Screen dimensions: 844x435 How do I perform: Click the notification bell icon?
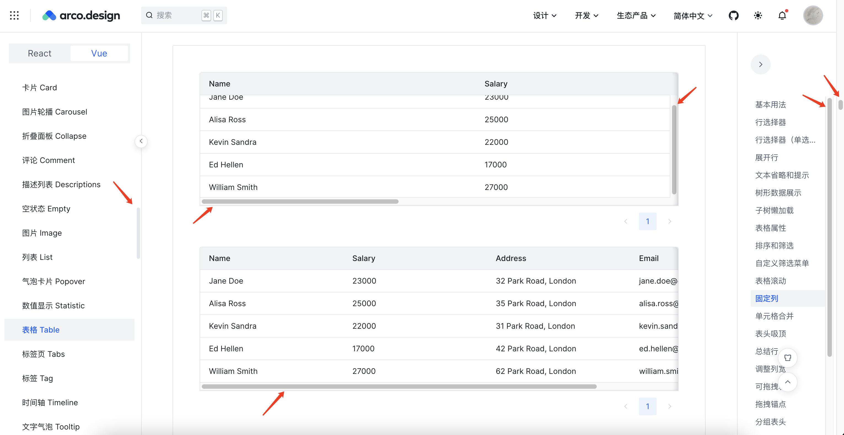tap(783, 15)
